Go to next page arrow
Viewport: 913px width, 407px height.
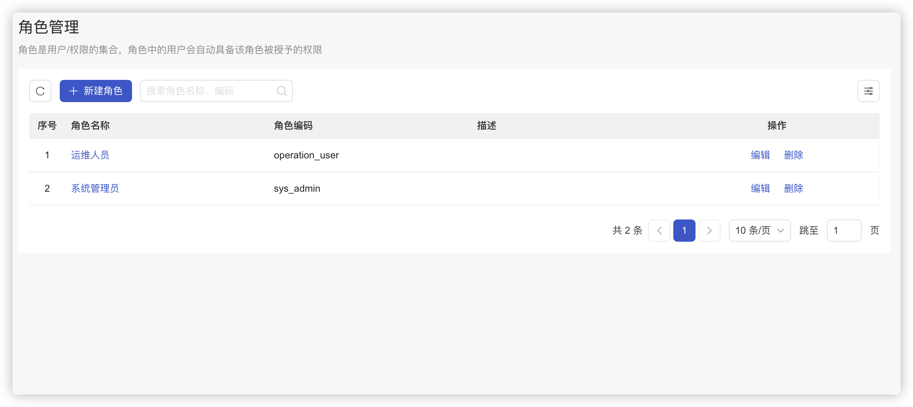tap(709, 231)
